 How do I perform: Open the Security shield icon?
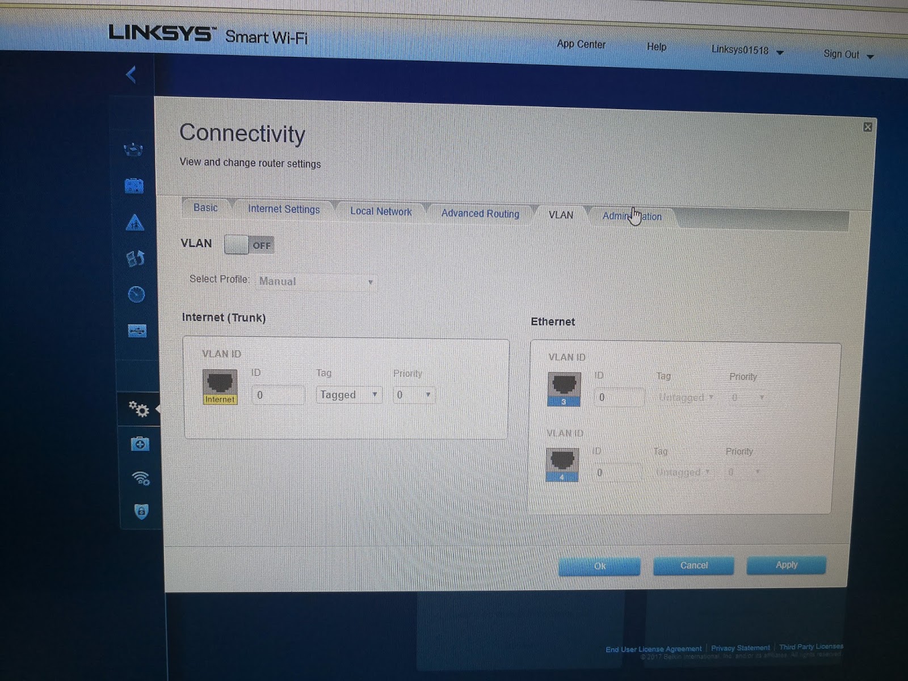141,511
